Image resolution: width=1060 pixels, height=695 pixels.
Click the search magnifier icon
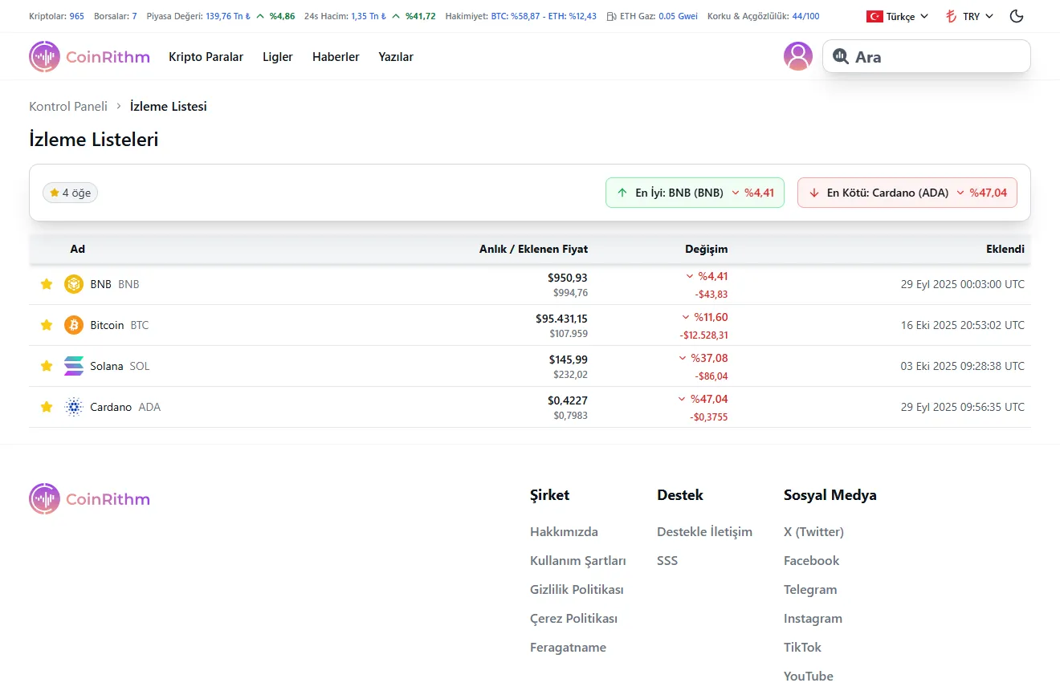coord(841,56)
